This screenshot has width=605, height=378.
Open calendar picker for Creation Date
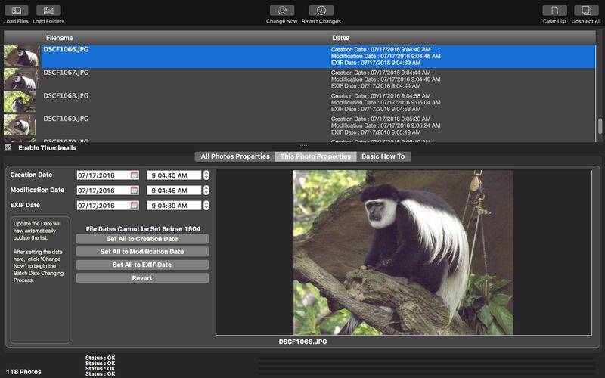click(134, 175)
